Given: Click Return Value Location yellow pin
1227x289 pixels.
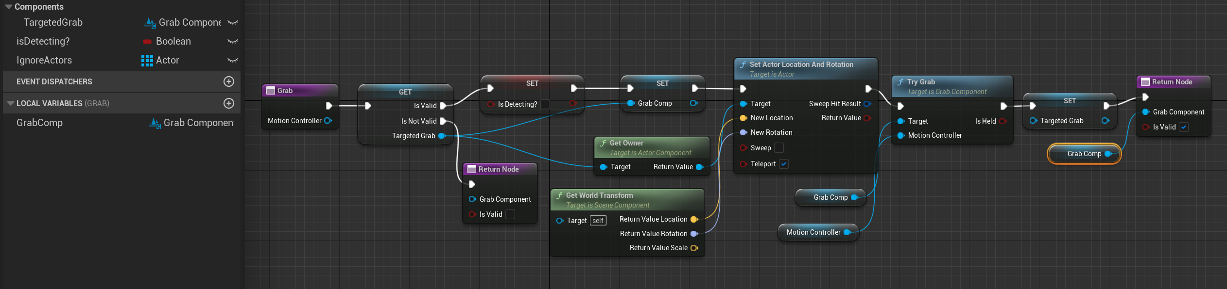Looking at the screenshot, I should [x=694, y=220].
